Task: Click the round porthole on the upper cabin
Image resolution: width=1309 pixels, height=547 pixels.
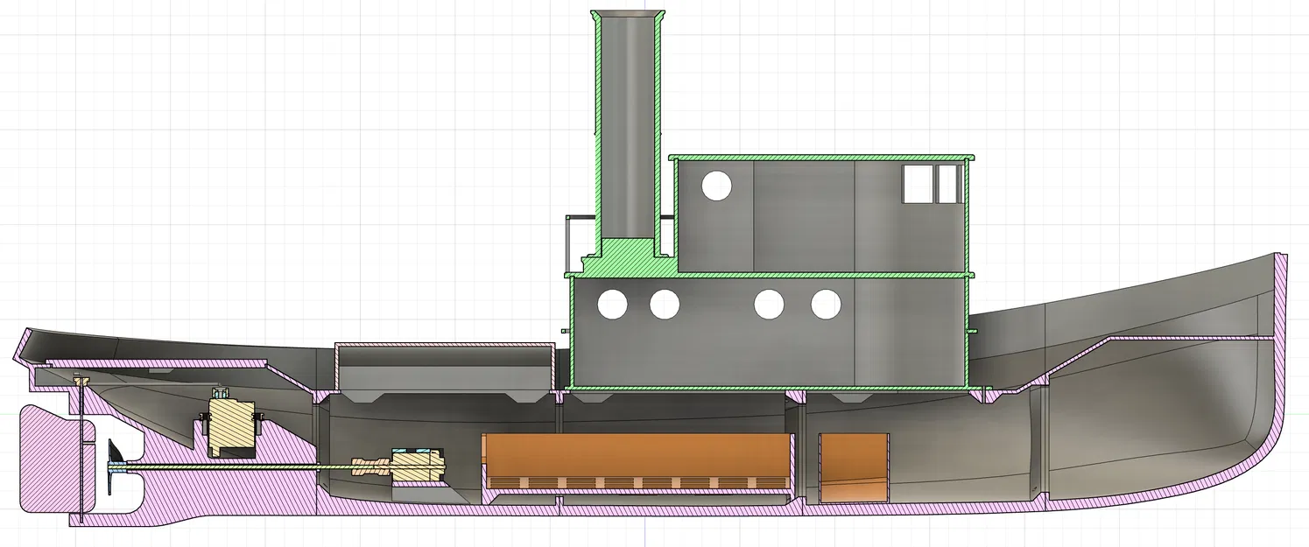Action: point(716,186)
